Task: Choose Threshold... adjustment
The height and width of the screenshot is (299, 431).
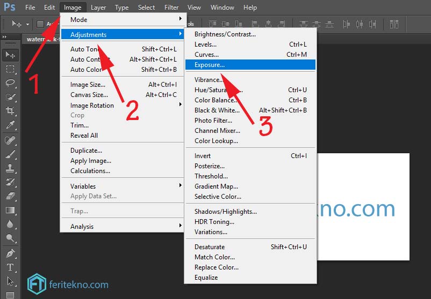Action: click(x=250, y=176)
